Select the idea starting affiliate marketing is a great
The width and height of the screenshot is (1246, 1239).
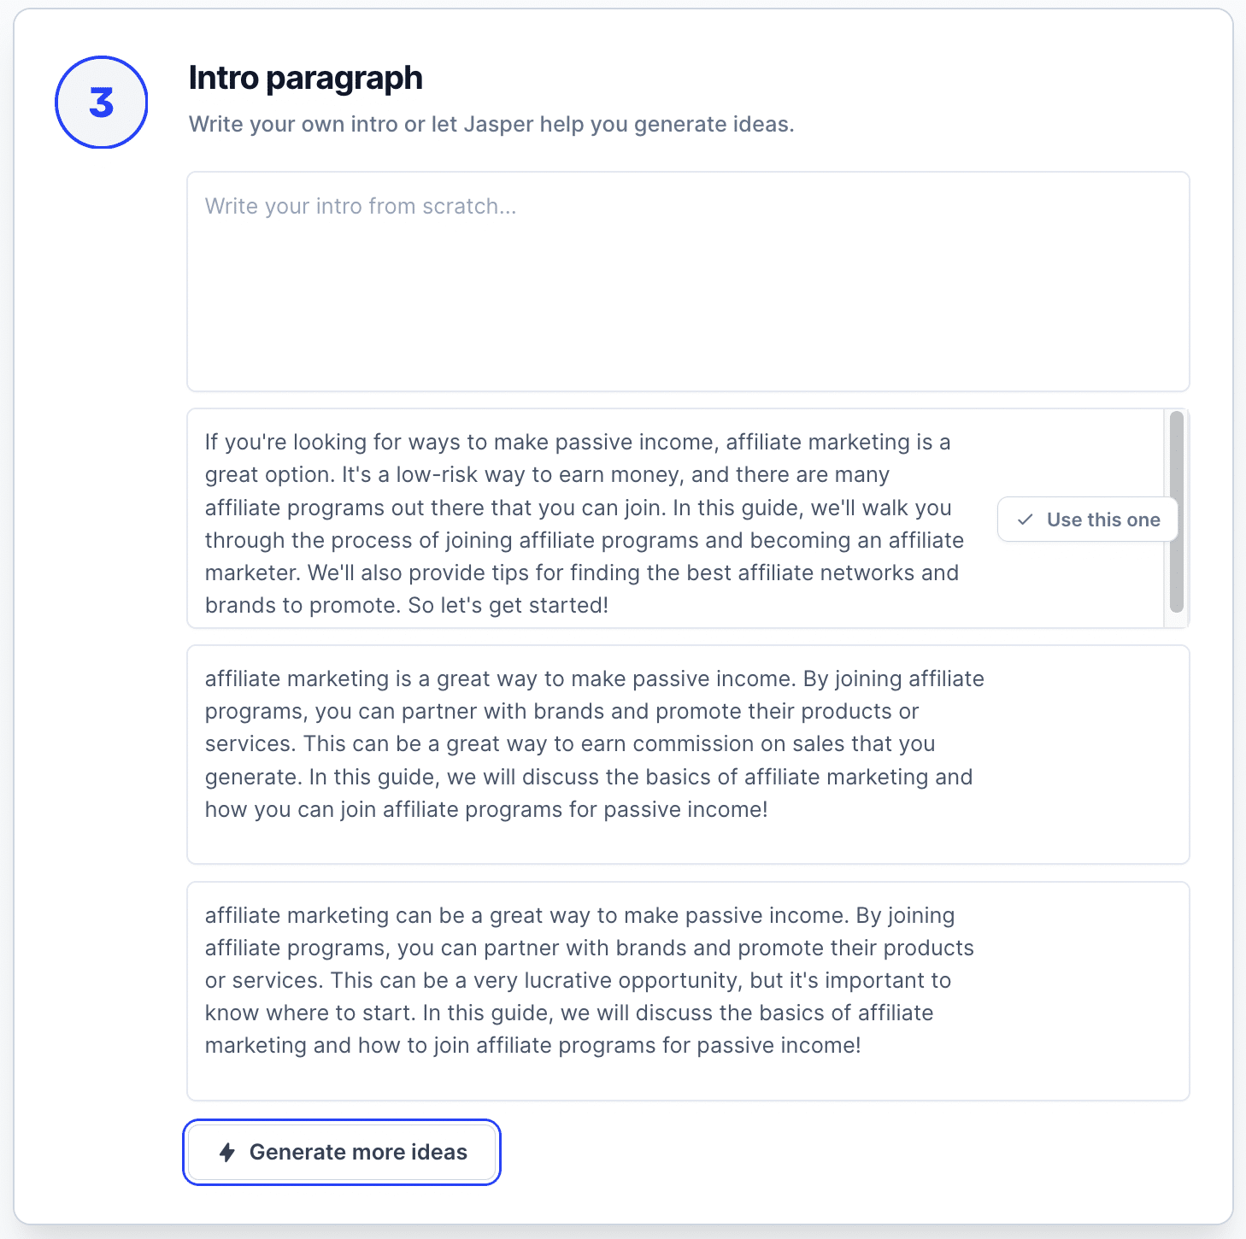coord(688,755)
